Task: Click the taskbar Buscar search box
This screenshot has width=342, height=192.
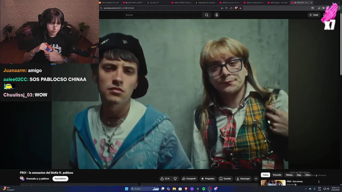Action: coord(145,189)
